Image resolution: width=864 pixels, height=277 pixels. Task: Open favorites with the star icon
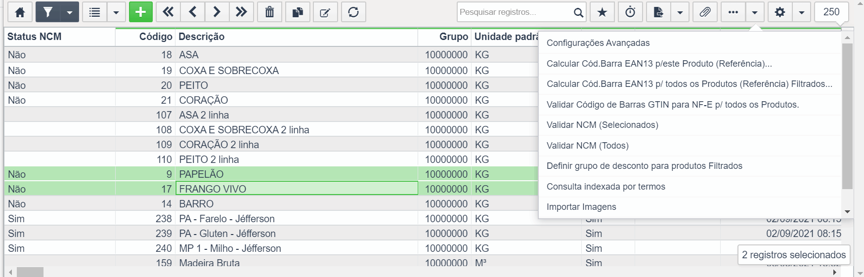click(602, 12)
